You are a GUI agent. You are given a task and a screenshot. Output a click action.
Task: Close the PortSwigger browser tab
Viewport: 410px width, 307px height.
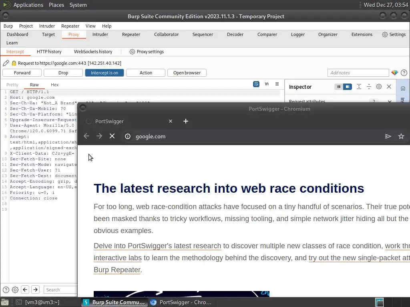pyautogui.click(x=171, y=121)
